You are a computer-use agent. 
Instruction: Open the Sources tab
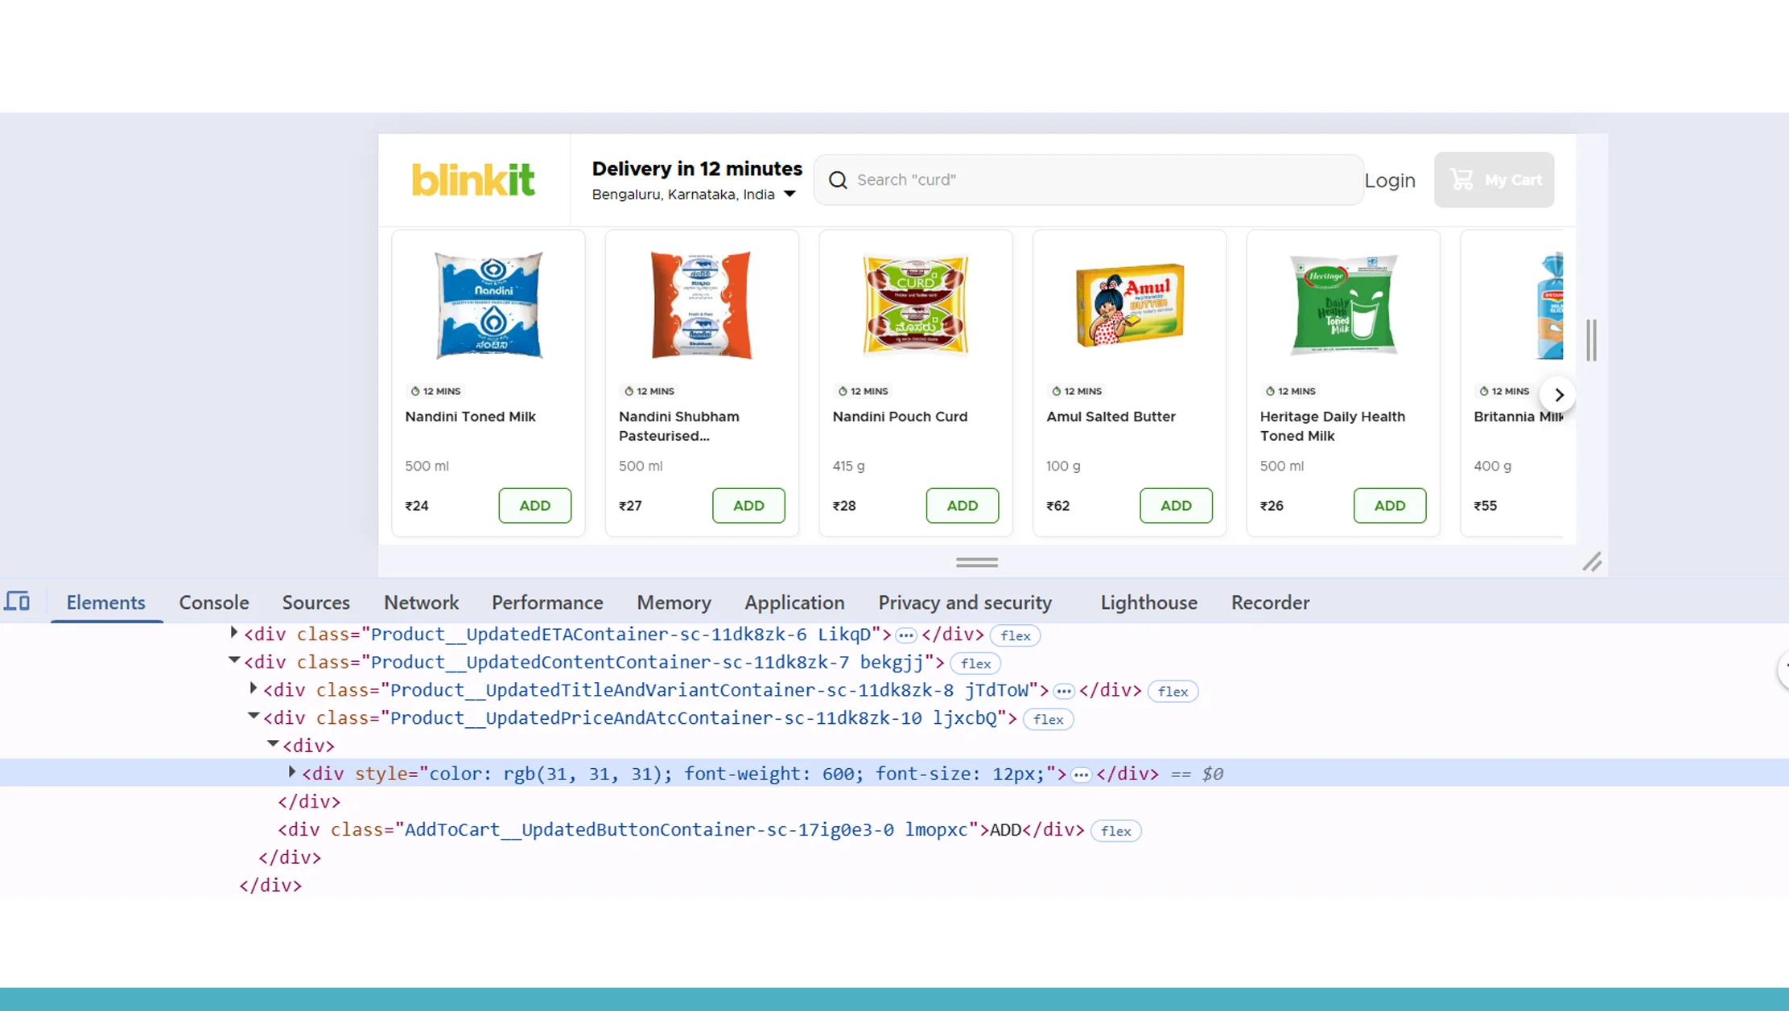tap(316, 602)
